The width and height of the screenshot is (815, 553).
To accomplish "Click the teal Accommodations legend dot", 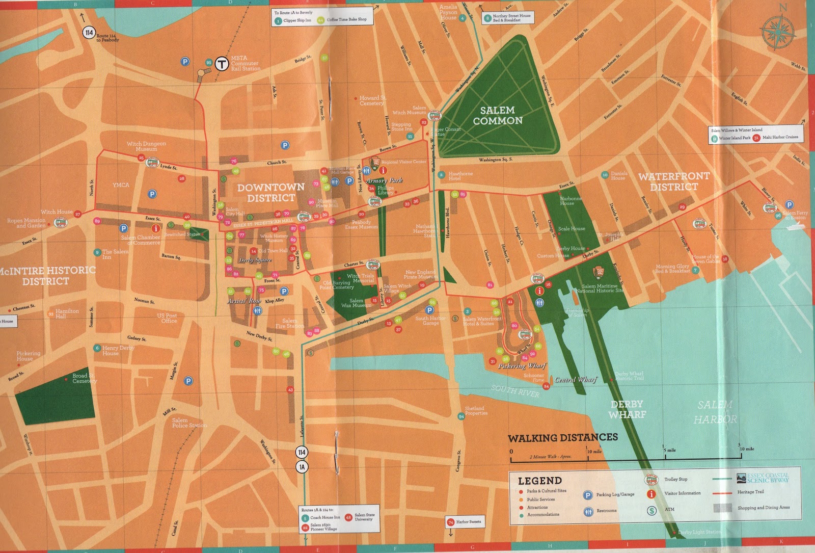I will [x=521, y=515].
